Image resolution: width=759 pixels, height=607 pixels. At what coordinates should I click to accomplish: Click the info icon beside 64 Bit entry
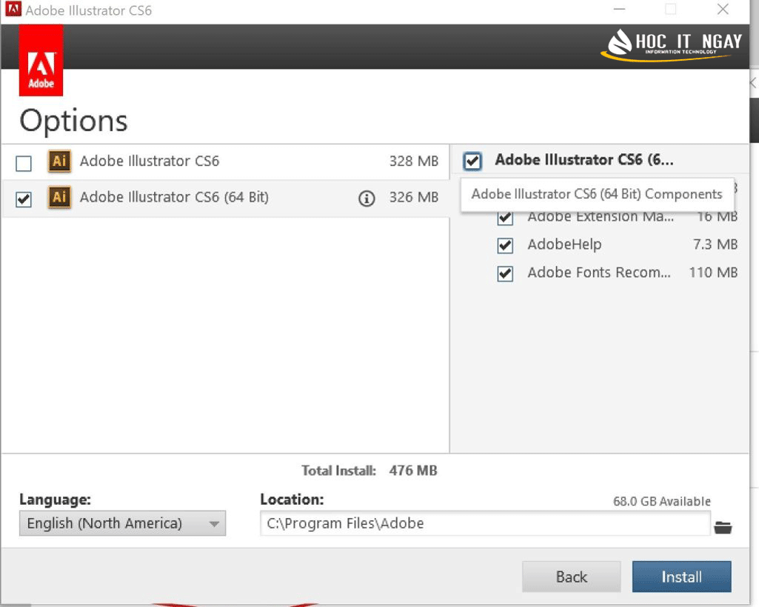pos(367,198)
